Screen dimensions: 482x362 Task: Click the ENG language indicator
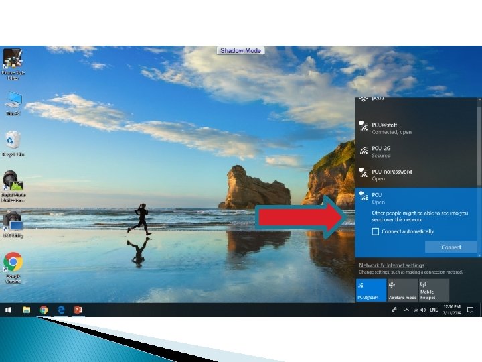coord(434,310)
